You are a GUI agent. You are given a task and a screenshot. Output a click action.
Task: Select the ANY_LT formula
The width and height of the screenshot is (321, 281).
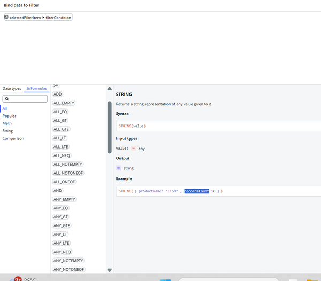click(x=60, y=235)
